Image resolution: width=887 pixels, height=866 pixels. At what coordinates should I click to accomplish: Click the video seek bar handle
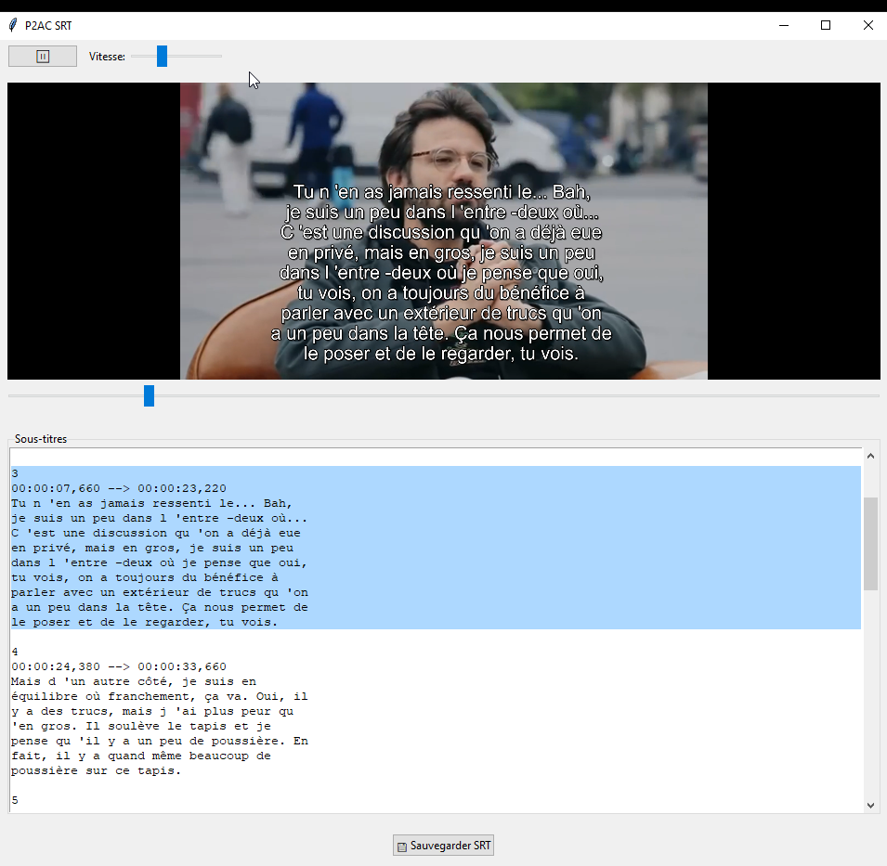coord(149,396)
